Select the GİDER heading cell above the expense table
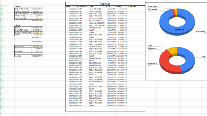The width and height of the screenshot is (207, 116). click(23, 25)
